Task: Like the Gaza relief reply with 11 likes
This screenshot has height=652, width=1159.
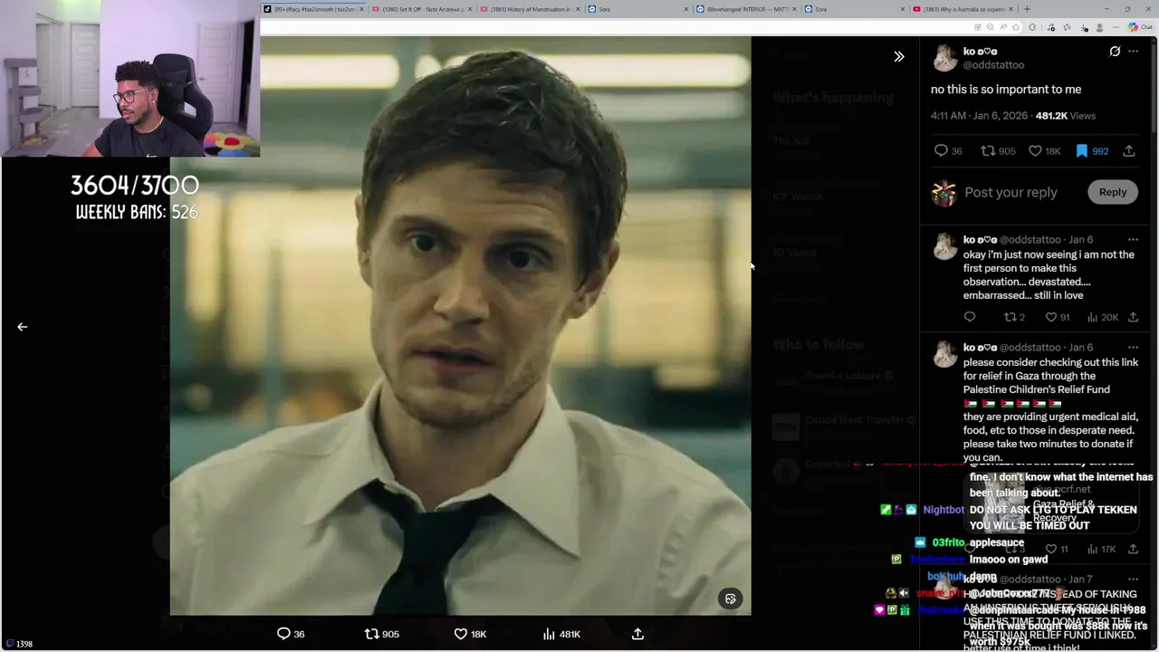Action: click(1057, 549)
